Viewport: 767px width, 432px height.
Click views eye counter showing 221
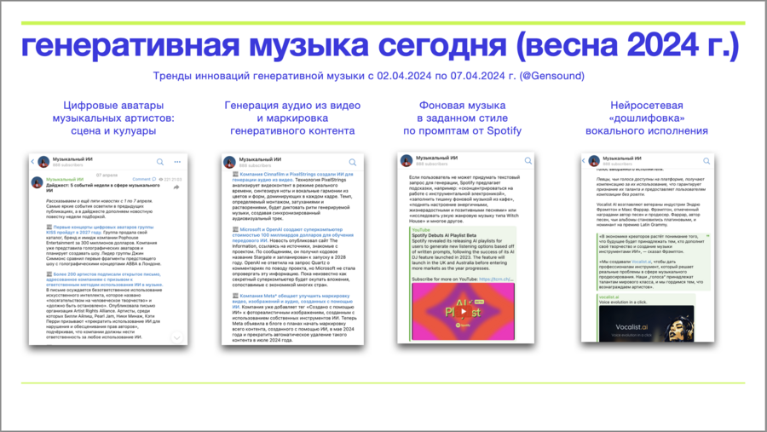click(166, 180)
